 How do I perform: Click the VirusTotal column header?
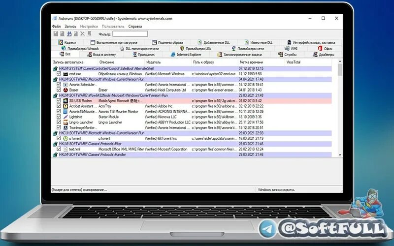[x=308, y=62]
